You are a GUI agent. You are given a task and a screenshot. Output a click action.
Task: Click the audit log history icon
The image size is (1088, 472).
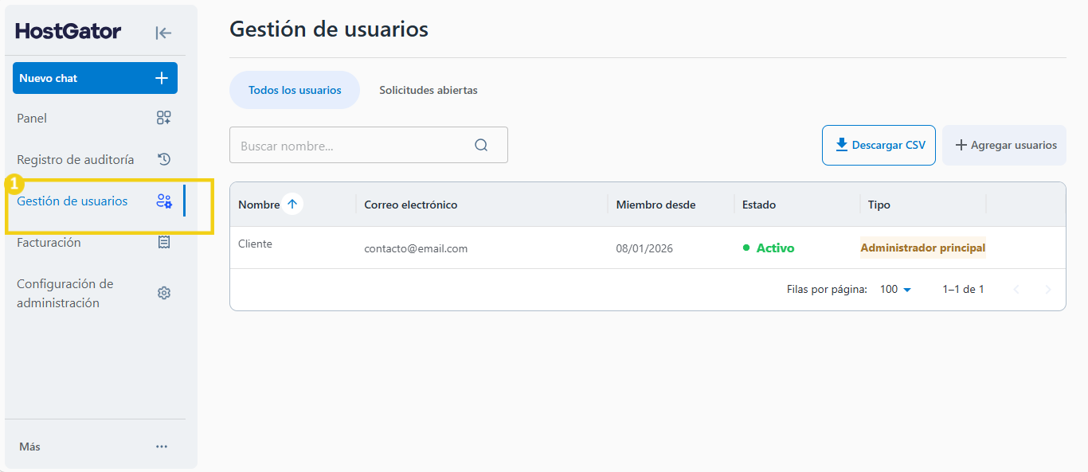tap(163, 159)
